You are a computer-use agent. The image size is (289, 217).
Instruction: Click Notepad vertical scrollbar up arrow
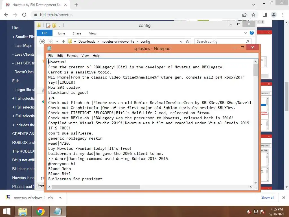pos(255,62)
